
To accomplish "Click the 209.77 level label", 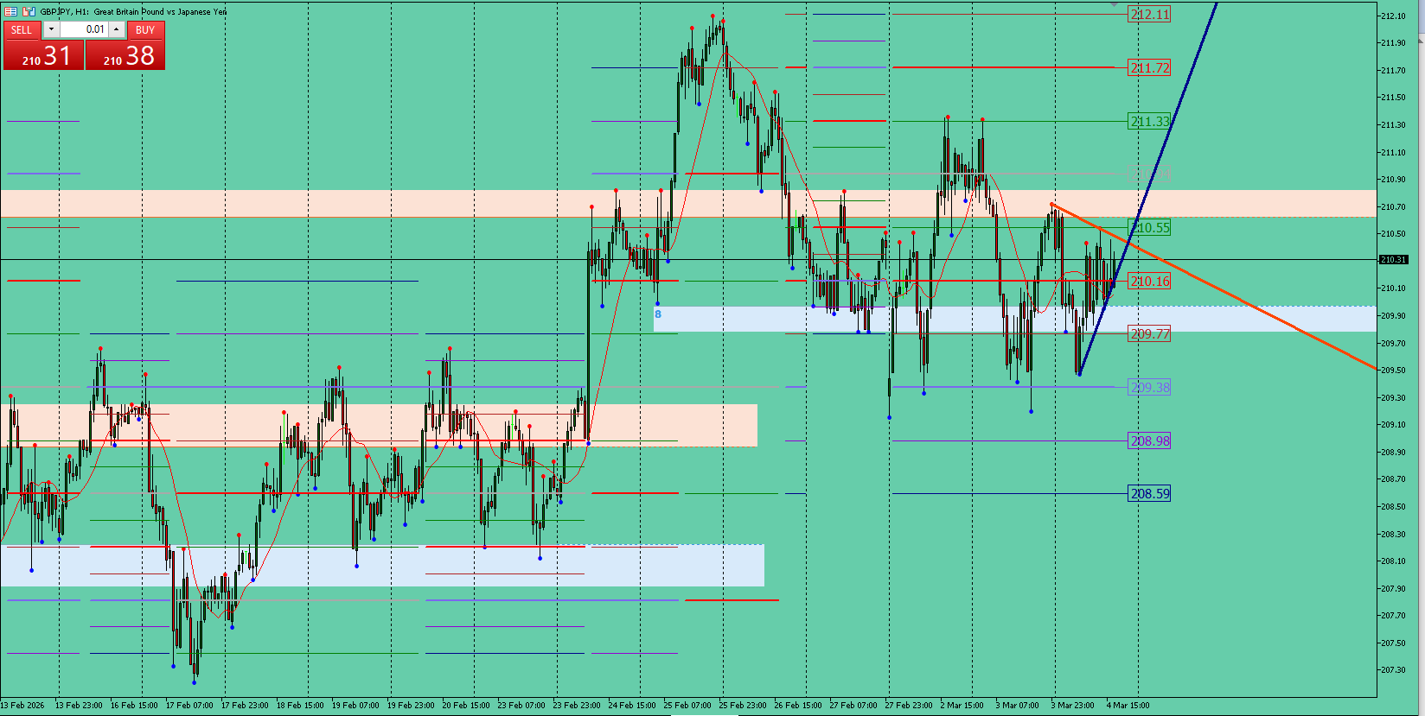I will pos(1149,333).
